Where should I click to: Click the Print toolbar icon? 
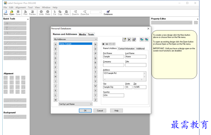click(x=25, y=12)
